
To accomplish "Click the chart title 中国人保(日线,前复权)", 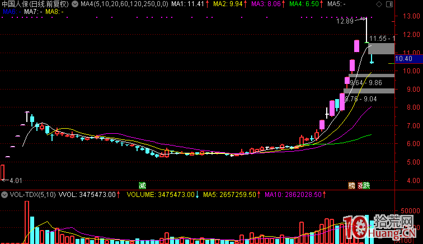I will point(35,4).
